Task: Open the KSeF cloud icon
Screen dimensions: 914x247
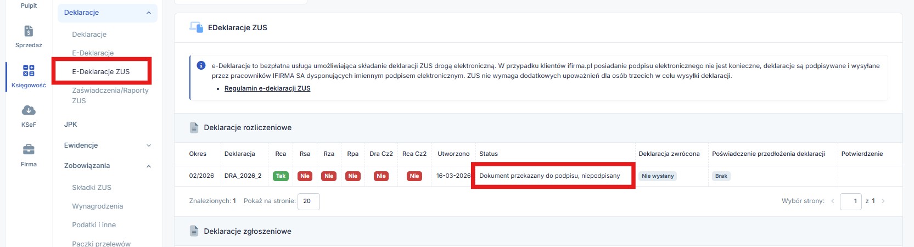Action: click(29, 111)
